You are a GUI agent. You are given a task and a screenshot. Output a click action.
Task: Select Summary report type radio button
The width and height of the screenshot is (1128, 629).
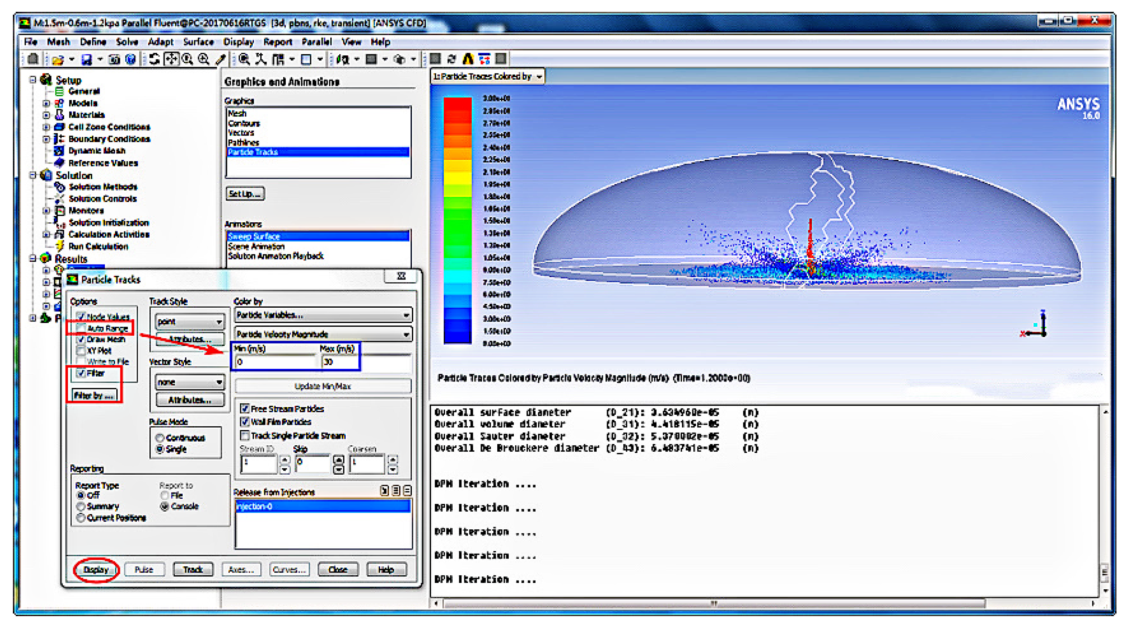coord(80,506)
